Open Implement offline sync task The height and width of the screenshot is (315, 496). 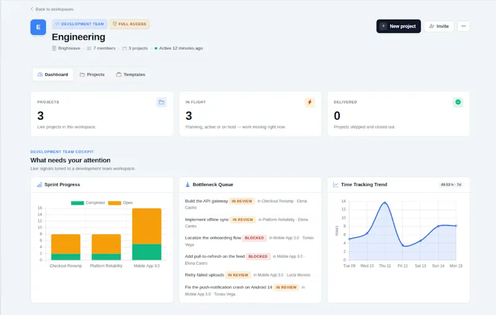coord(207,220)
